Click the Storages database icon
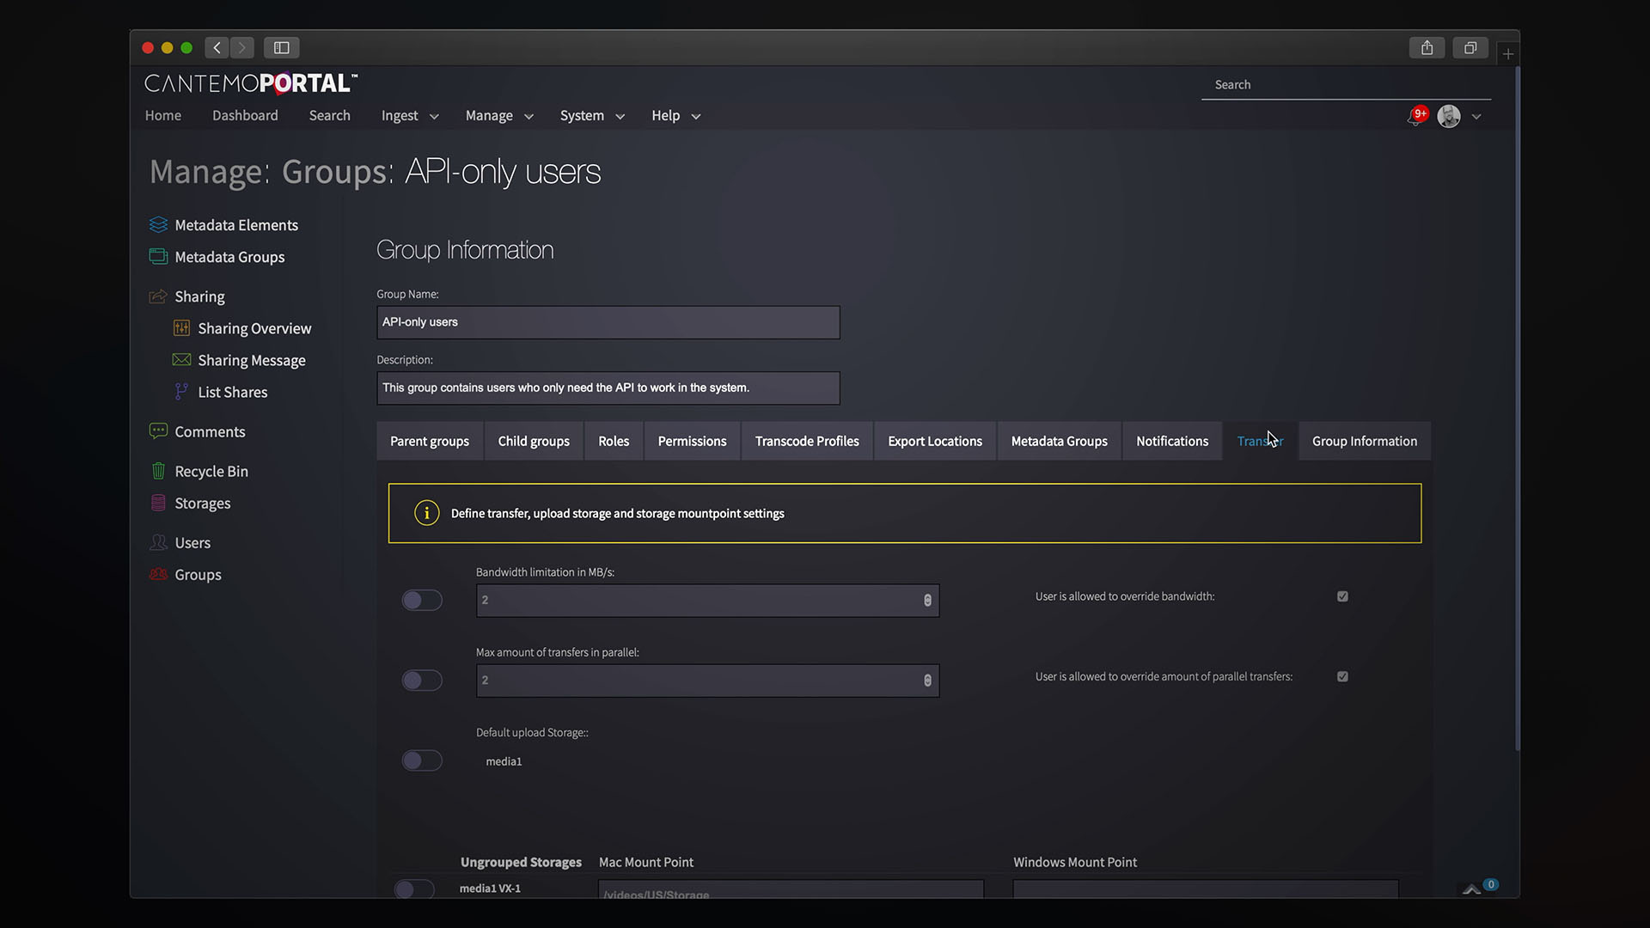Screen dimensions: 1650x928 click(158, 503)
